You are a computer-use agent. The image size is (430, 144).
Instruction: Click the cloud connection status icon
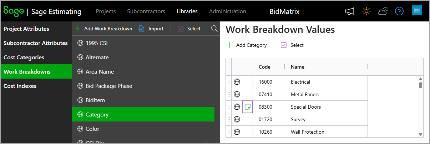tap(383, 11)
